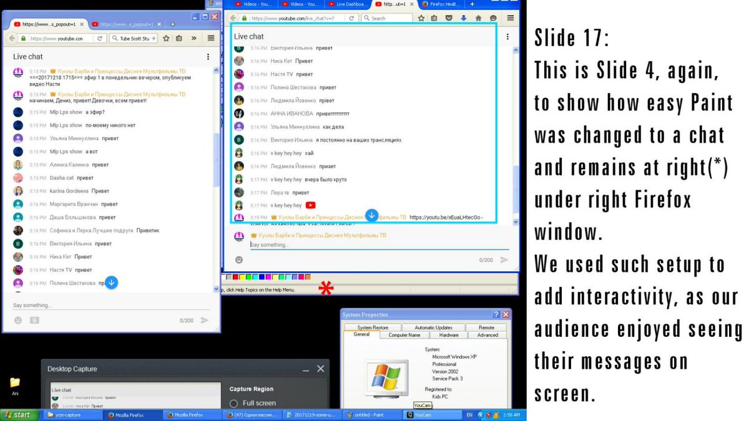Save page to Pocket
The height and width of the screenshot is (421, 749).
coord(449,18)
